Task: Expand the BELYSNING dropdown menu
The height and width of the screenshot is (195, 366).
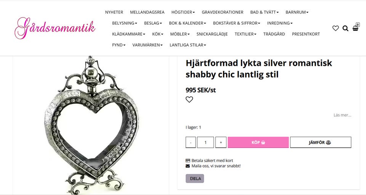Action: [124, 23]
